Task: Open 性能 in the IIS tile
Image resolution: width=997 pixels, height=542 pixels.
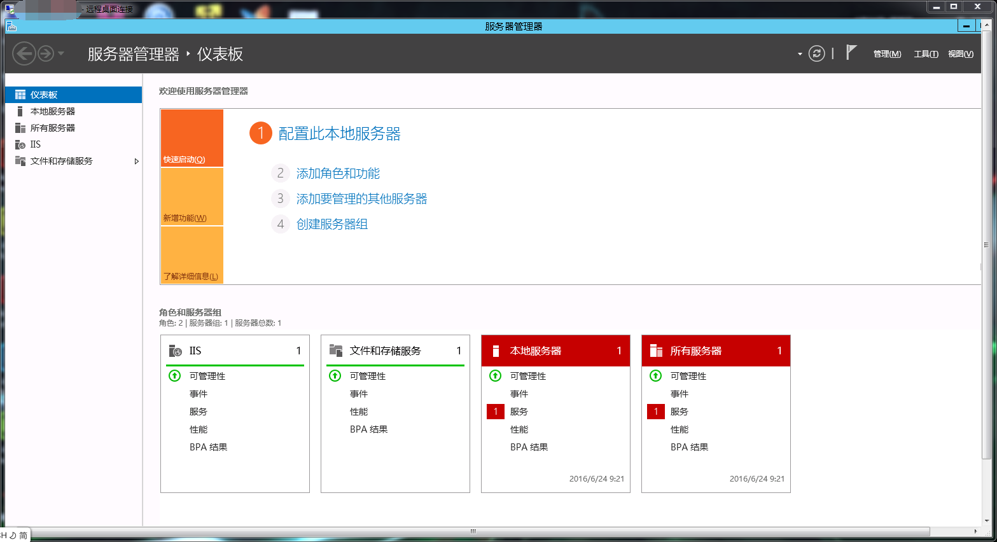Action: click(199, 429)
